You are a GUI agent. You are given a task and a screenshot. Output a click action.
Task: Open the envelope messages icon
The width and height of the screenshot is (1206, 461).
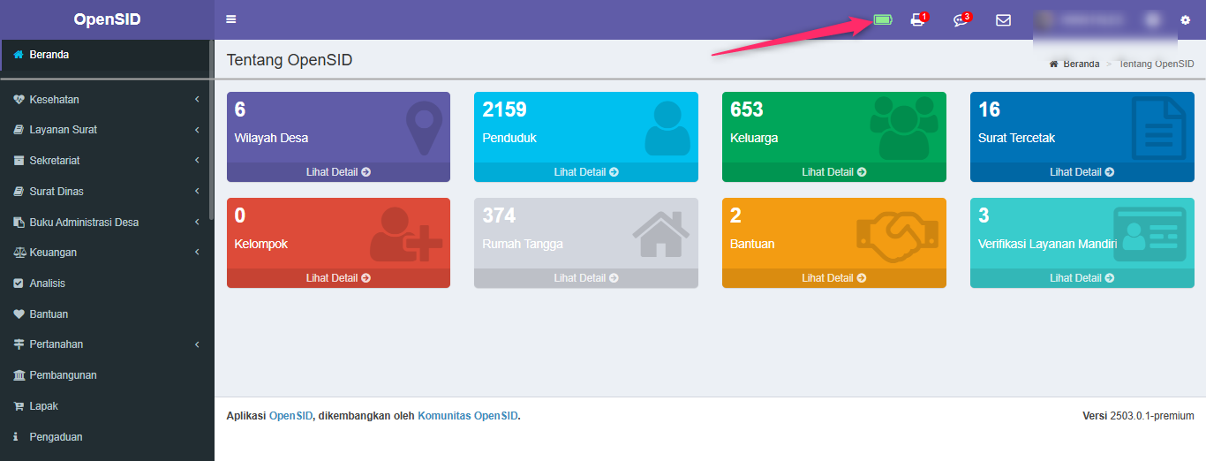tap(1004, 19)
